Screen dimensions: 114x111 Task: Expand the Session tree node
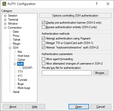(x=5, y=16)
